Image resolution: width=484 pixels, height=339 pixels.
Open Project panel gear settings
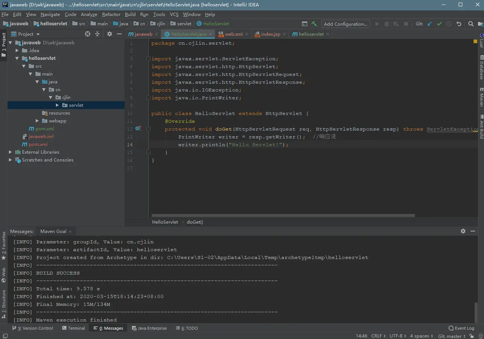(x=109, y=34)
